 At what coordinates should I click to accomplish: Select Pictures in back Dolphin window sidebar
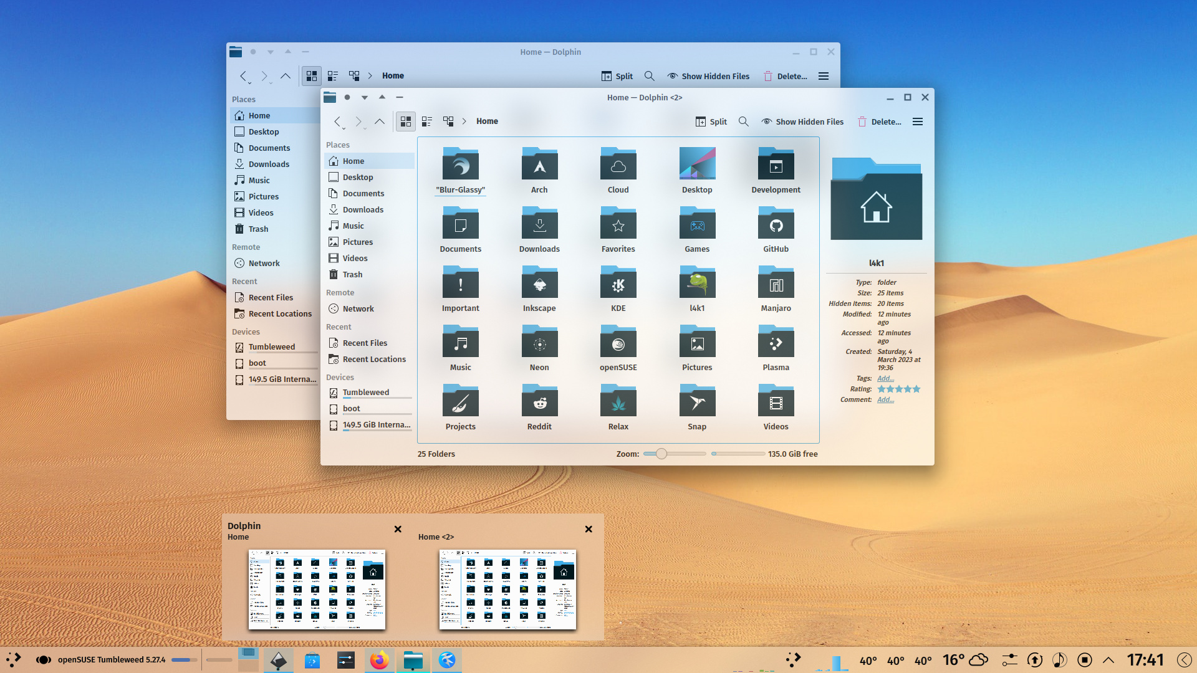tap(275, 196)
